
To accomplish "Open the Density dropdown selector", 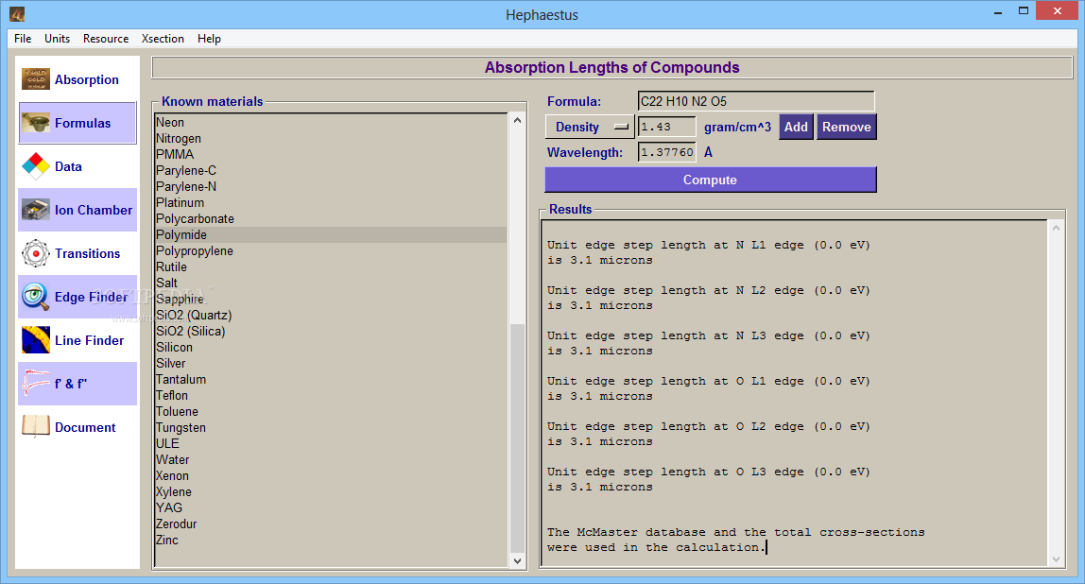I will pyautogui.click(x=591, y=127).
